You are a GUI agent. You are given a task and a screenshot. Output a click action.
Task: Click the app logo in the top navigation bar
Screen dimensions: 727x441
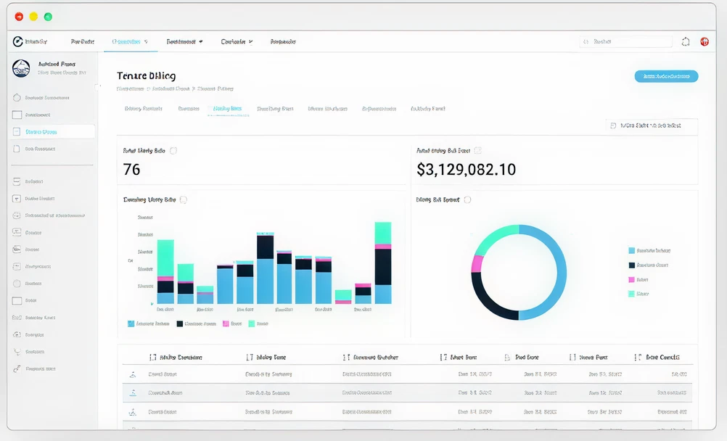coord(17,41)
